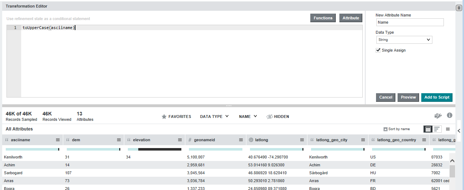Screen dimensions: 464x190
Task: Click the string type icon of asciiname
Action: (x=7, y=140)
